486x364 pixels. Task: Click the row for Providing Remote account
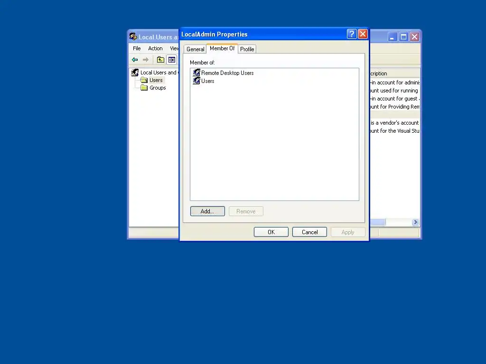[394, 107]
